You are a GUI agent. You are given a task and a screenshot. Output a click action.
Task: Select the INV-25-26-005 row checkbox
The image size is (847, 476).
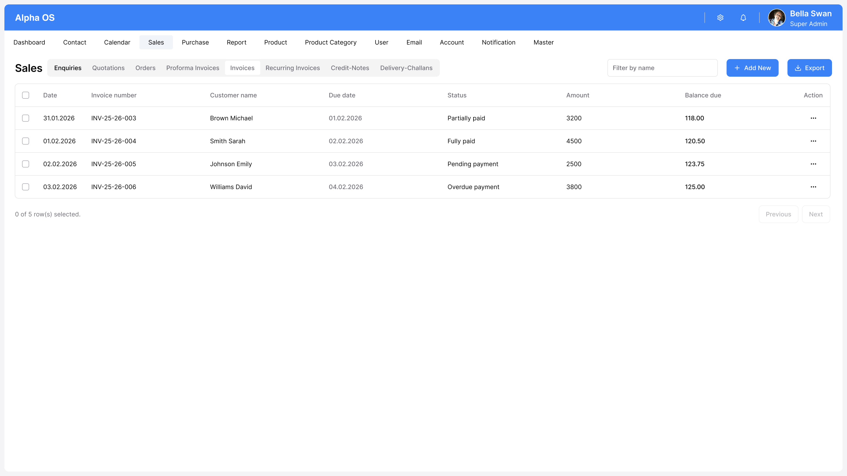coord(26,164)
